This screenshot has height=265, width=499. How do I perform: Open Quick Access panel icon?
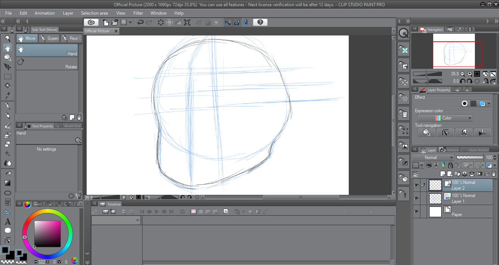(404, 34)
